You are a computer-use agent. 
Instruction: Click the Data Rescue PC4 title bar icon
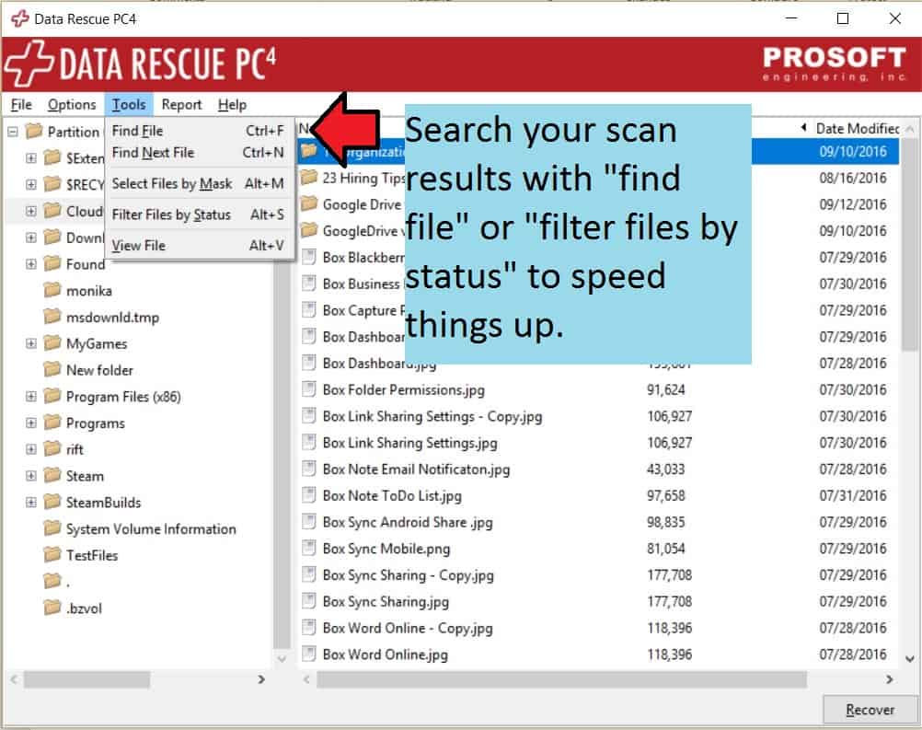tap(20, 18)
